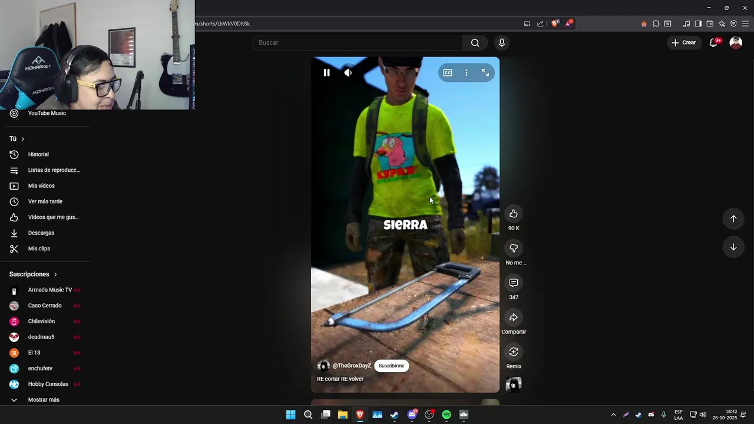The width and height of the screenshot is (754, 424).
Task: Open the Brave VPN shield icon
Action: click(x=733, y=24)
